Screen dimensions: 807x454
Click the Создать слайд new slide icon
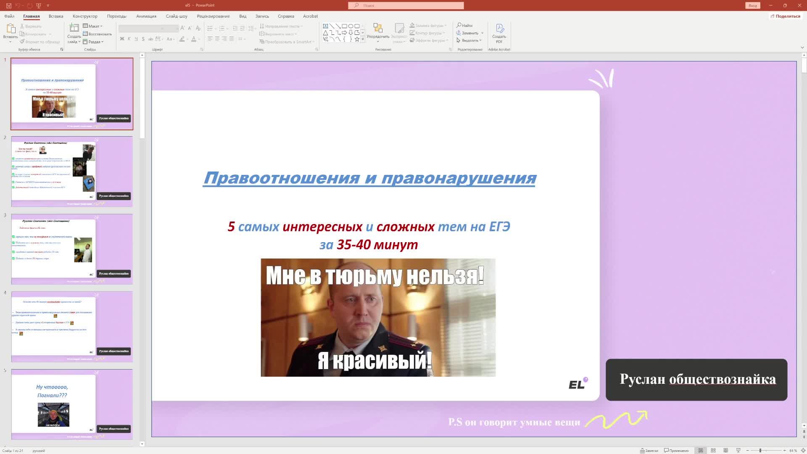pos(74,28)
